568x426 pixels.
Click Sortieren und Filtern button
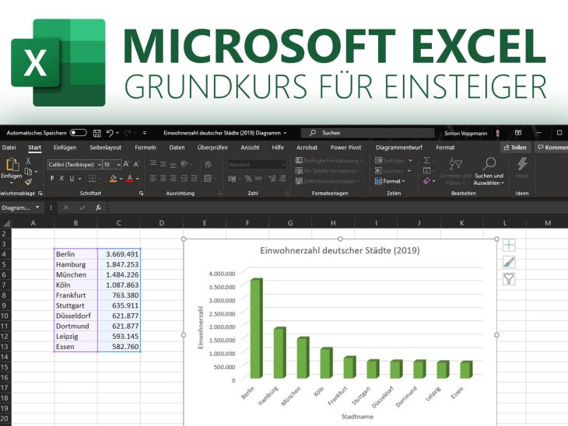pyautogui.click(x=455, y=172)
